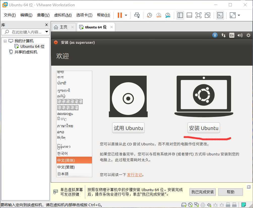Open the Ubuntu accessibility menu icon

pos(215,35)
